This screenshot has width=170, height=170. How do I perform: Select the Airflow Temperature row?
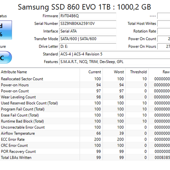85,133
